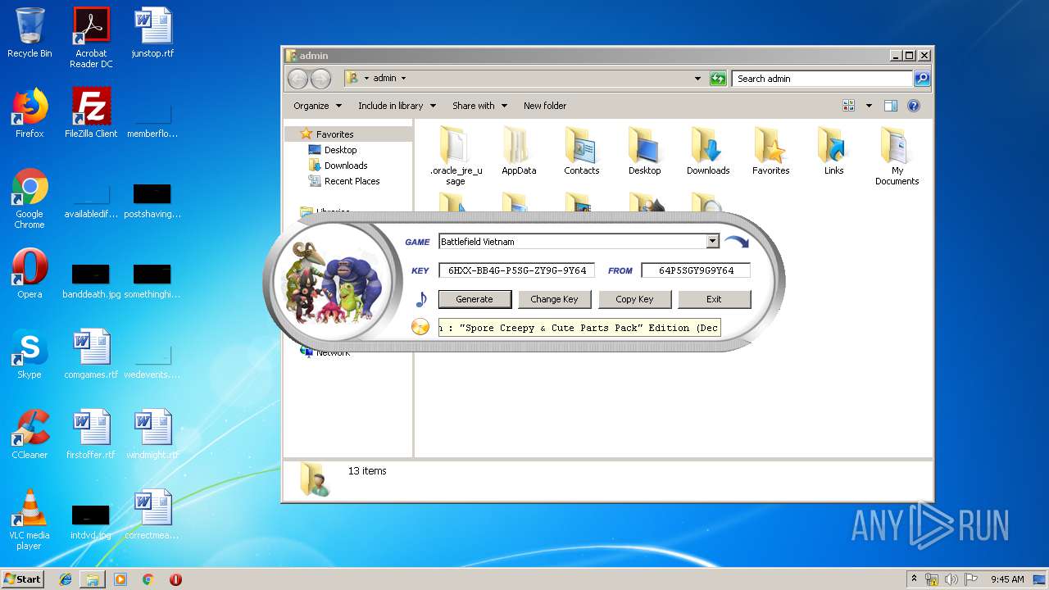The image size is (1049, 590).
Task: Click the KEY field with the generated serial
Action: pos(516,270)
